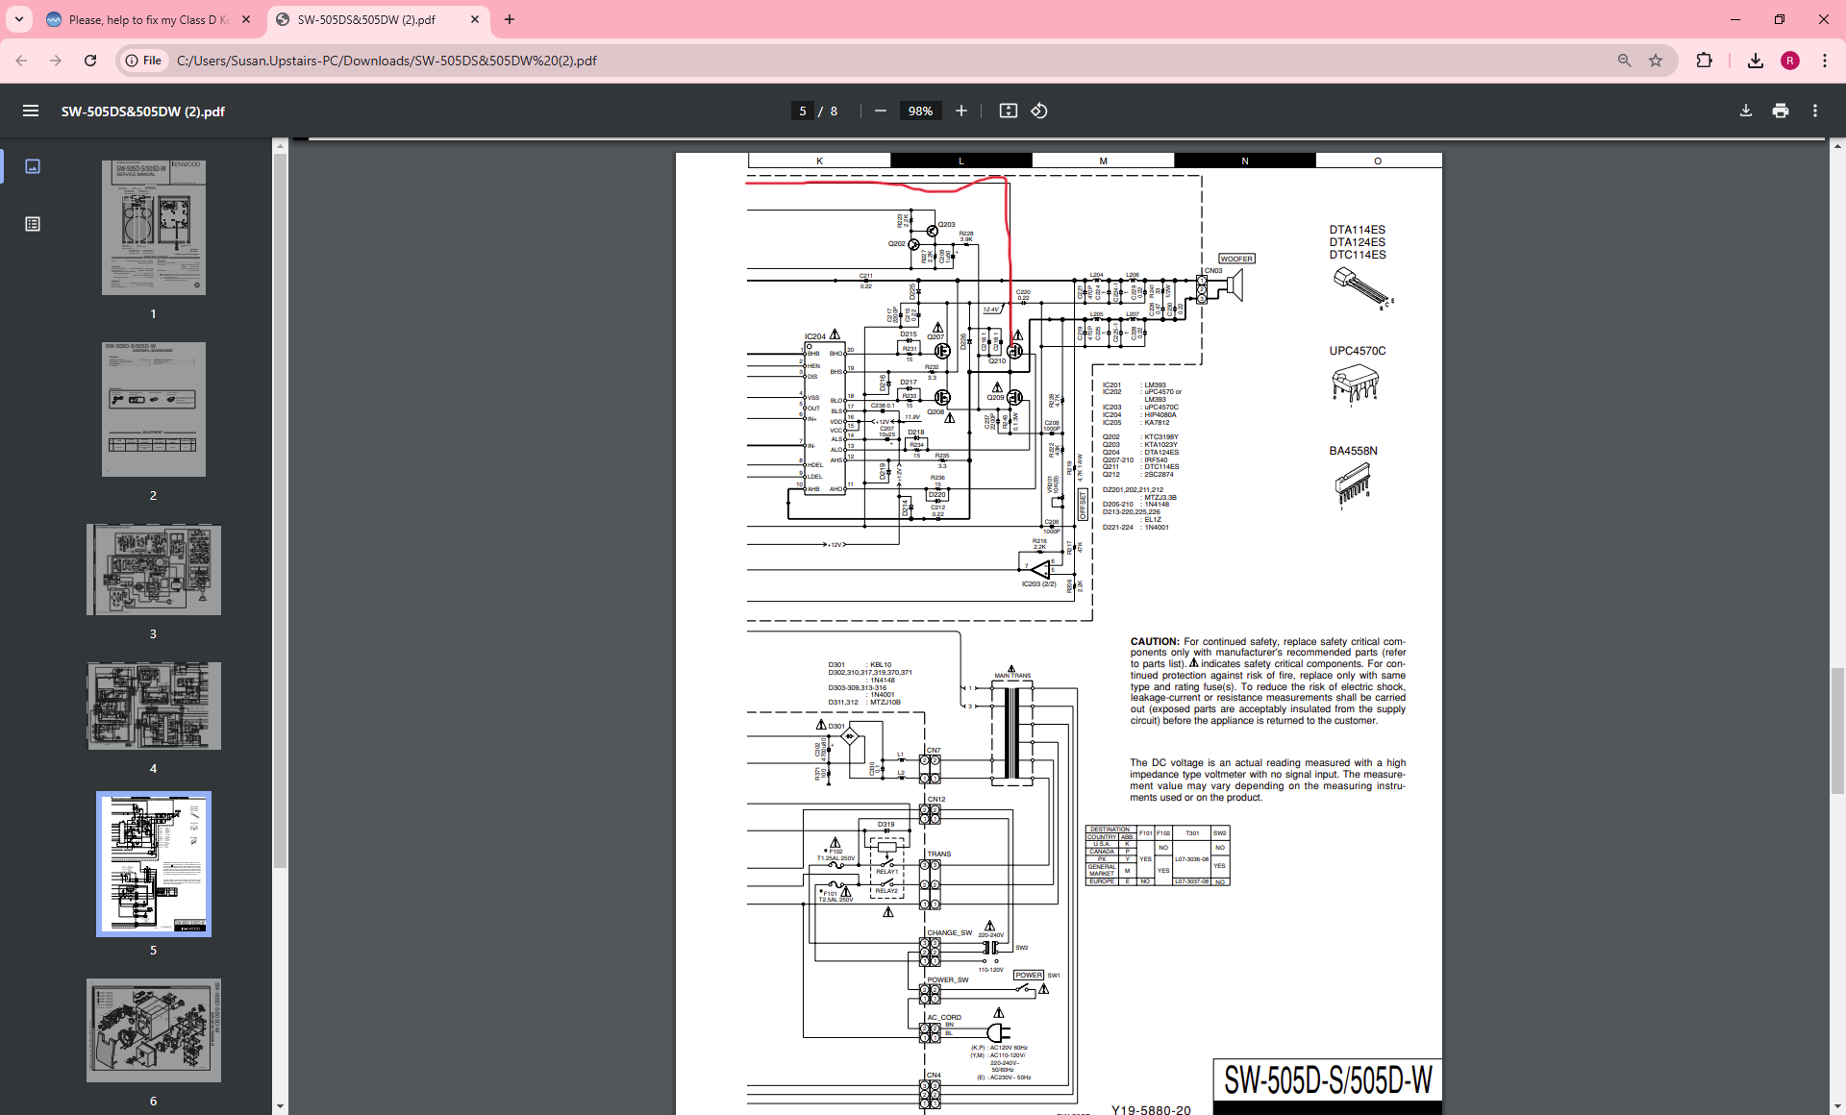1846x1115 pixels.
Task: Open page 6 thumbnail
Action: click(x=154, y=1030)
